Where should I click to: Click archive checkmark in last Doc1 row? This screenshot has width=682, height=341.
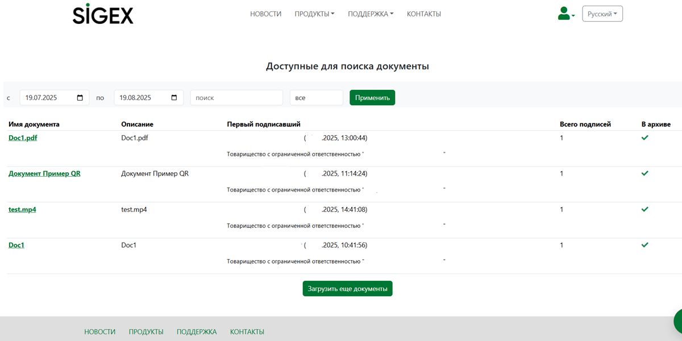(x=644, y=246)
